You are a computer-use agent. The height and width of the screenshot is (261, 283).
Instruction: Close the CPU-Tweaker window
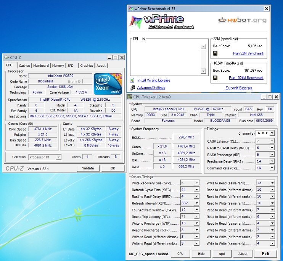pyautogui.click(x=276, y=97)
